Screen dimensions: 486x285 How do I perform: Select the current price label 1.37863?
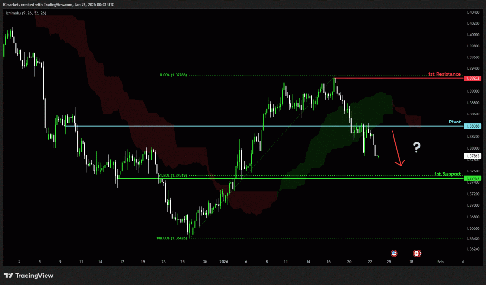(473, 156)
